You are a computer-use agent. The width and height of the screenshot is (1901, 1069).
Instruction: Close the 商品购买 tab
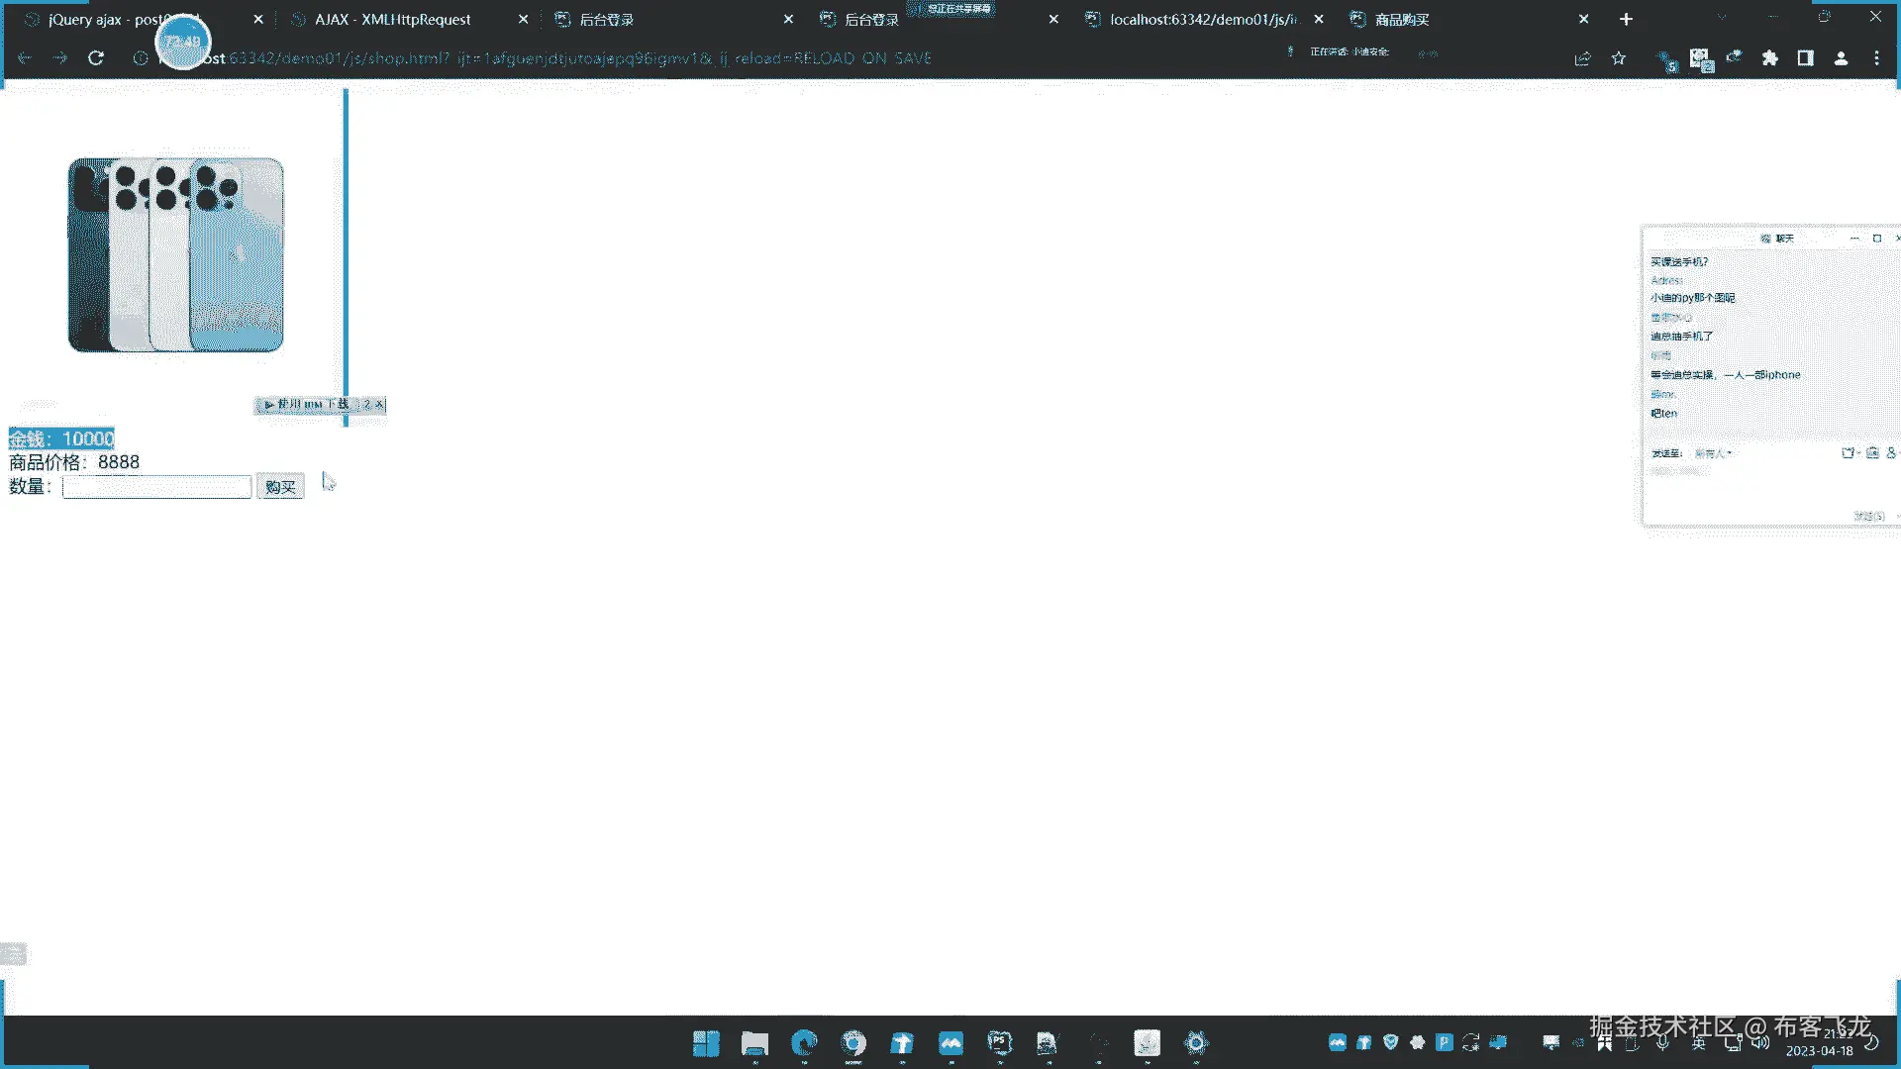pyautogui.click(x=1583, y=19)
